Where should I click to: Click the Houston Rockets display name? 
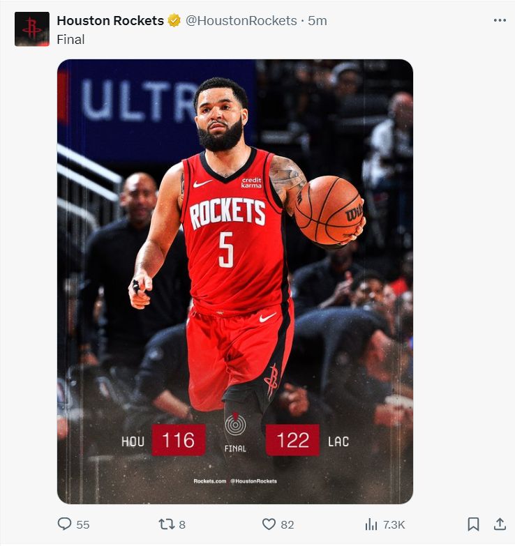tap(110, 21)
